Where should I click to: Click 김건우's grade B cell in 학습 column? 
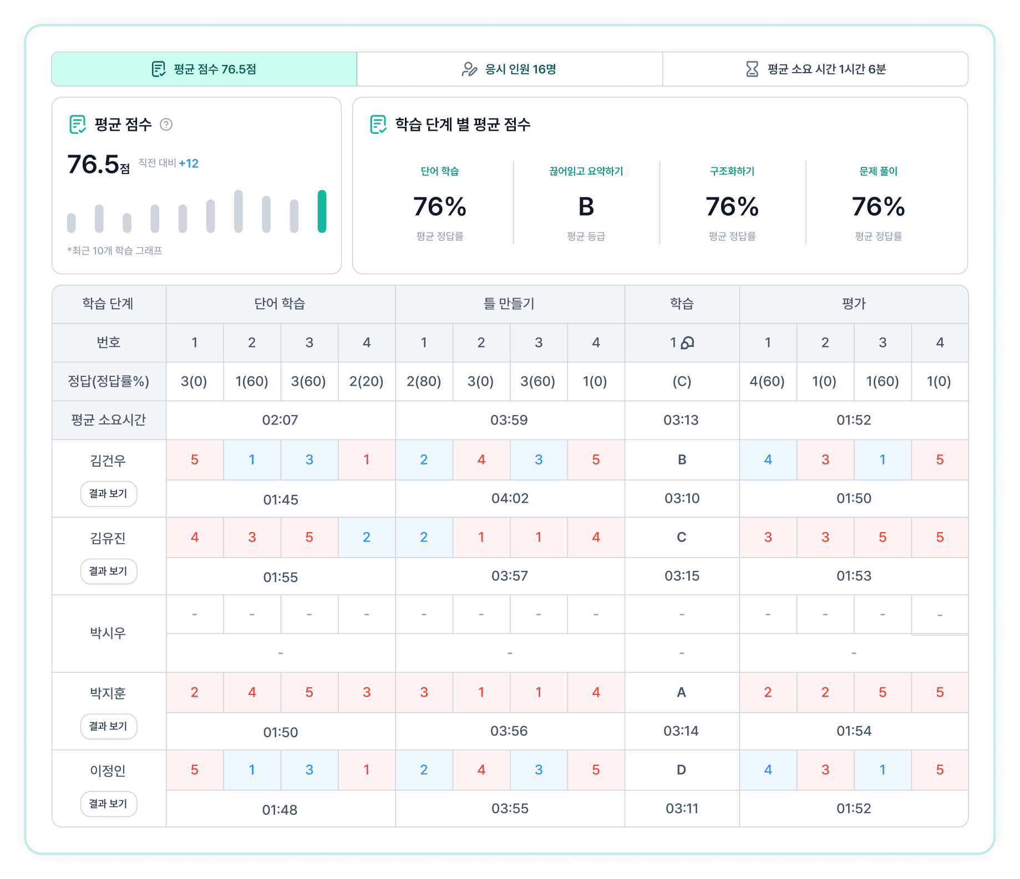point(682,460)
